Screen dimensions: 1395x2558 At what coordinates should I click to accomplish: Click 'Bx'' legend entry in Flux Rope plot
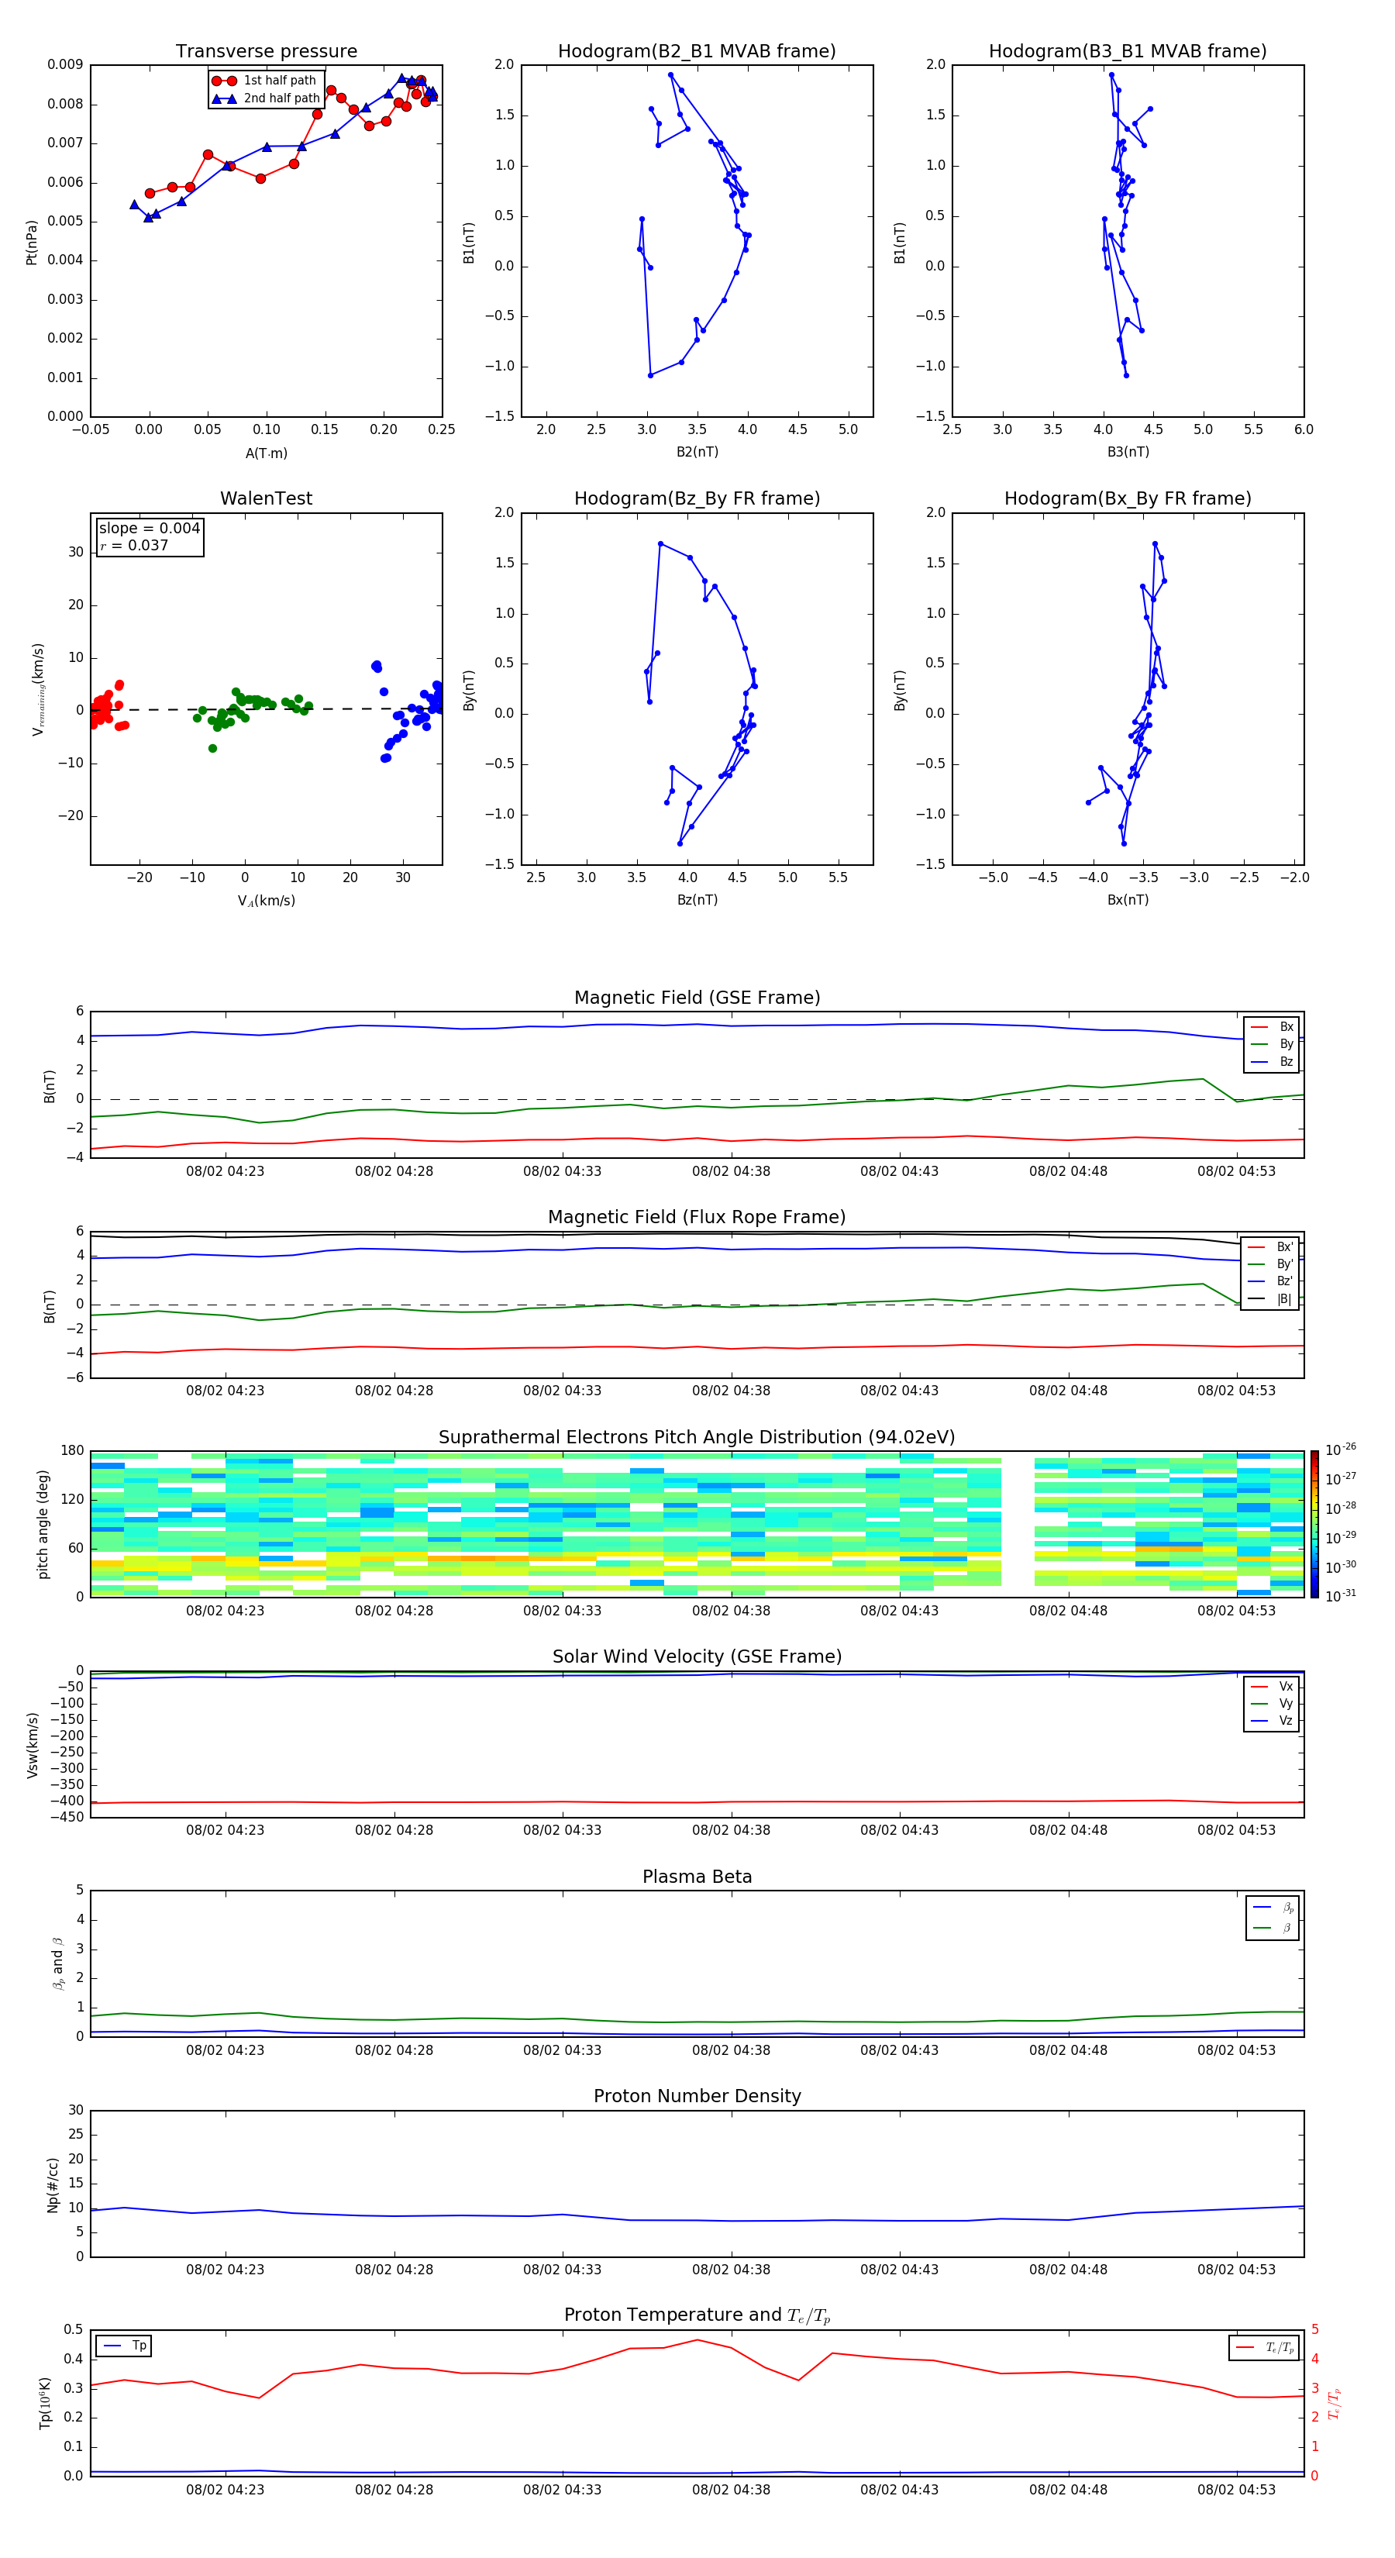[x=1271, y=1247]
